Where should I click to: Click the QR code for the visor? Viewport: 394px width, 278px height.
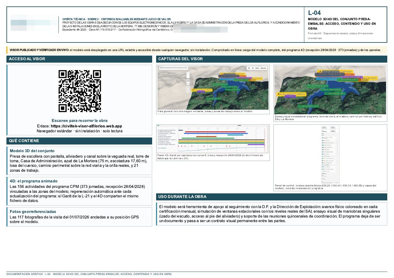coord(80,91)
